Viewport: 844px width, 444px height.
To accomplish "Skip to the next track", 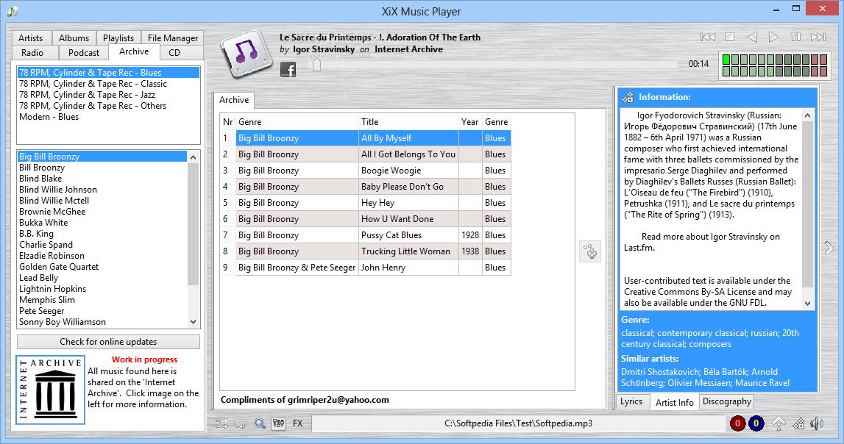I will coord(818,37).
